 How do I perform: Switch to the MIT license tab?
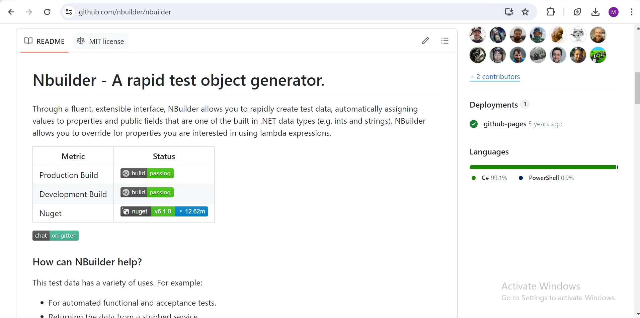tap(100, 41)
